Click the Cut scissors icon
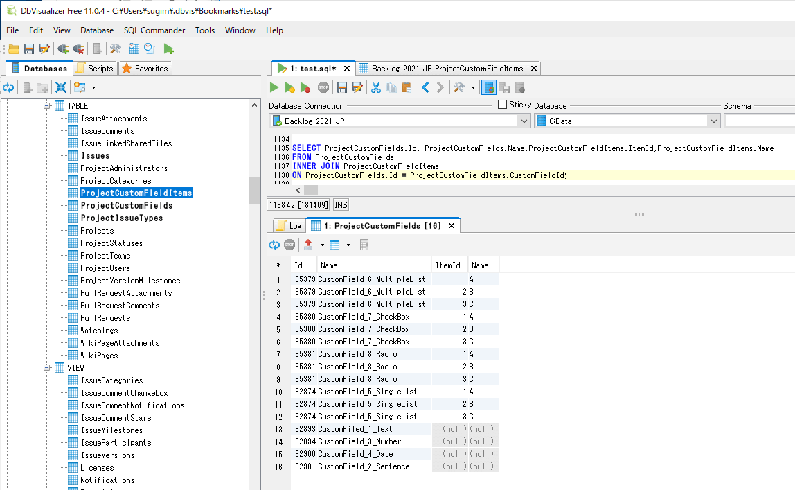Image resolution: width=795 pixels, height=490 pixels. [376, 87]
